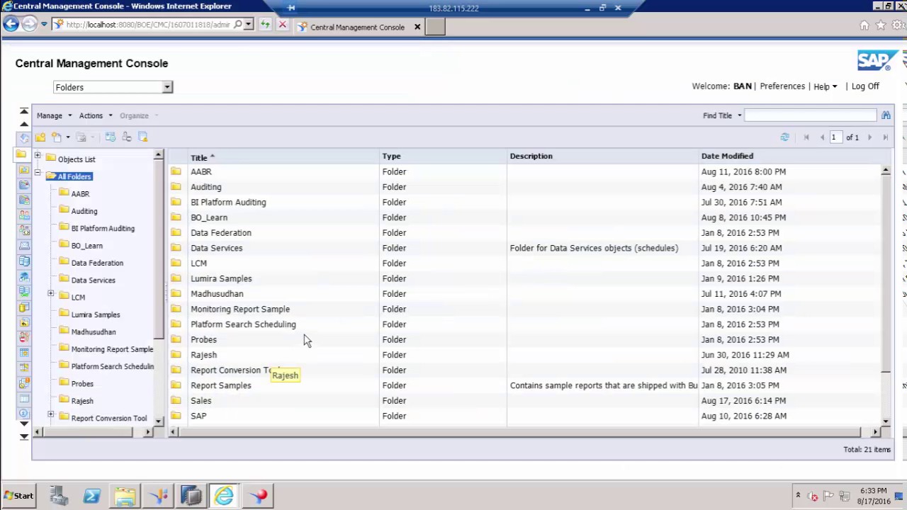Refresh the folder list
The image size is (907, 510).
(x=784, y=137)
